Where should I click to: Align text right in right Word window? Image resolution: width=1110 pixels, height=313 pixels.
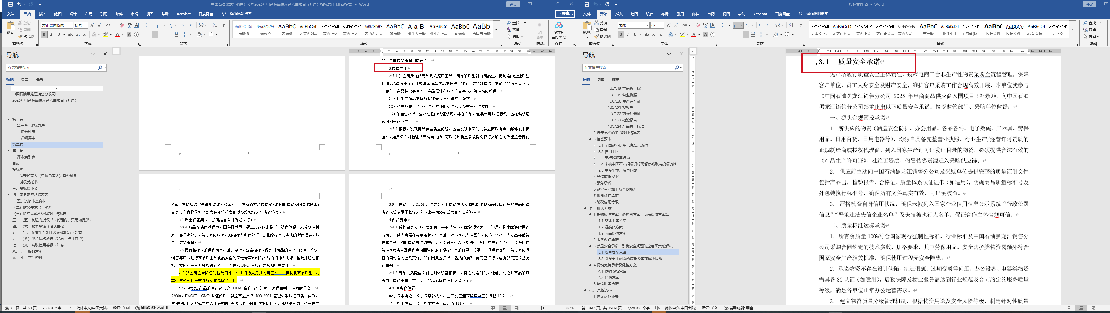[x=739, y=34]
